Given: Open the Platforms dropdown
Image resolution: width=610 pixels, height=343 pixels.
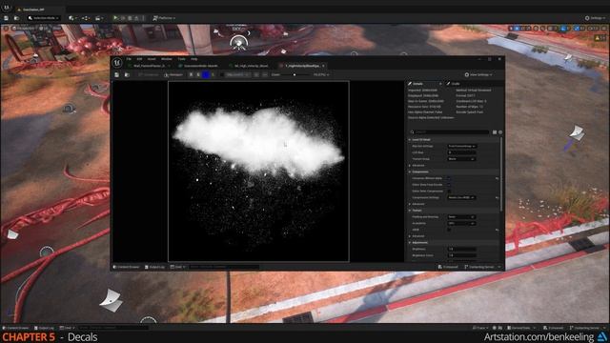Looking at the screenshot, I should tap(164, 18).
